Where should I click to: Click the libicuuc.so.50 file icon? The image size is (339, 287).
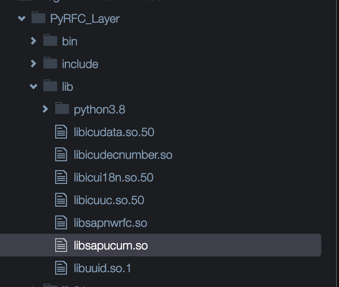(61, 200)
